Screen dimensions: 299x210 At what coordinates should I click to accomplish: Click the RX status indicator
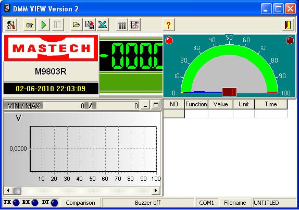35,203
